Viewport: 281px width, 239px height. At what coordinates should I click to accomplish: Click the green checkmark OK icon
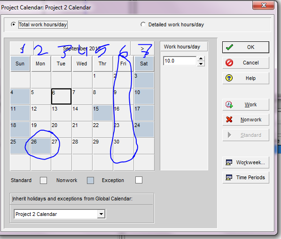(x=229, y=47)
